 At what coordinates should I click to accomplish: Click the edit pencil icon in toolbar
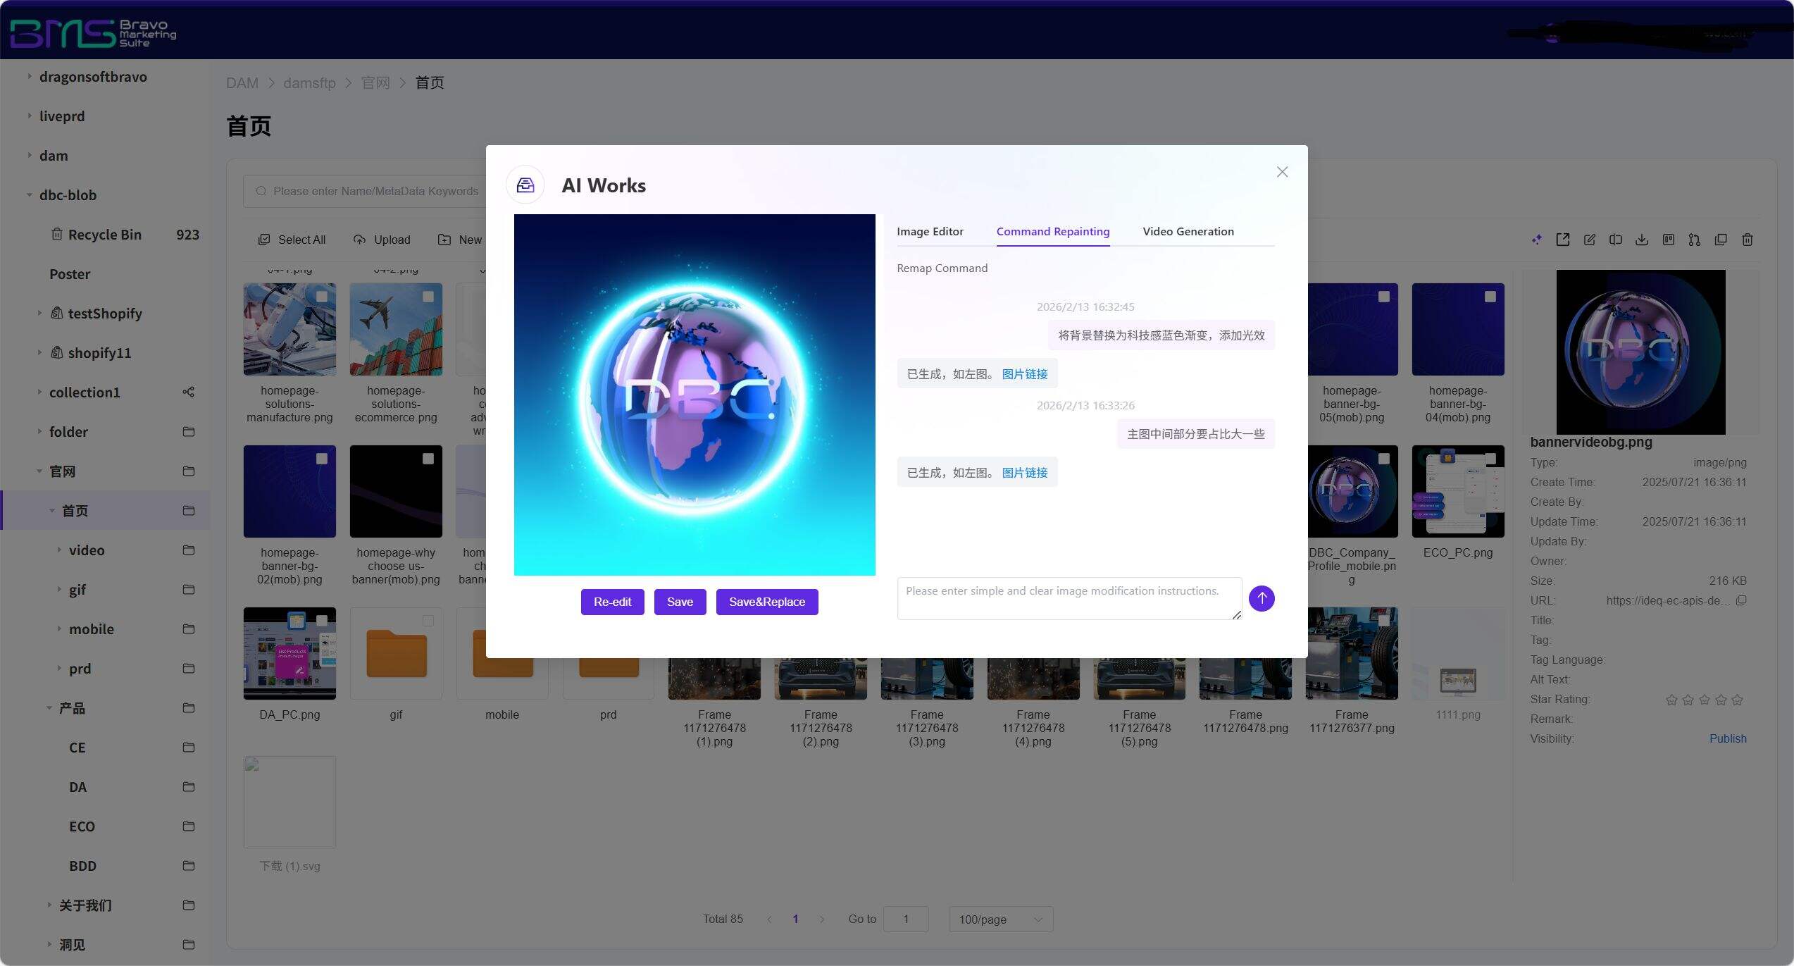click(x=1589, y=240)
